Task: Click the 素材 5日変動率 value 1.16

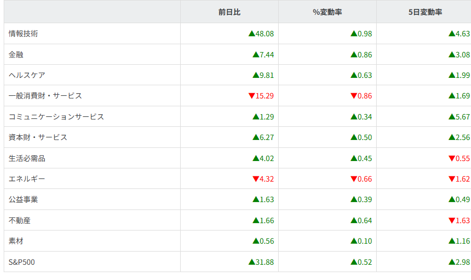Action: (x=462, y=241)
